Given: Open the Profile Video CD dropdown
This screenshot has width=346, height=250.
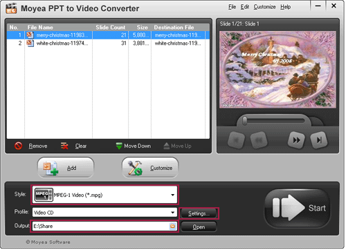Looking at the screenshot, I should (x=104, y=213).
